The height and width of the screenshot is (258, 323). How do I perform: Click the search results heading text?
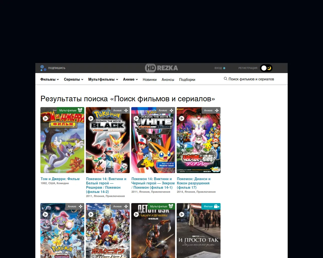[x=128, y=99]
